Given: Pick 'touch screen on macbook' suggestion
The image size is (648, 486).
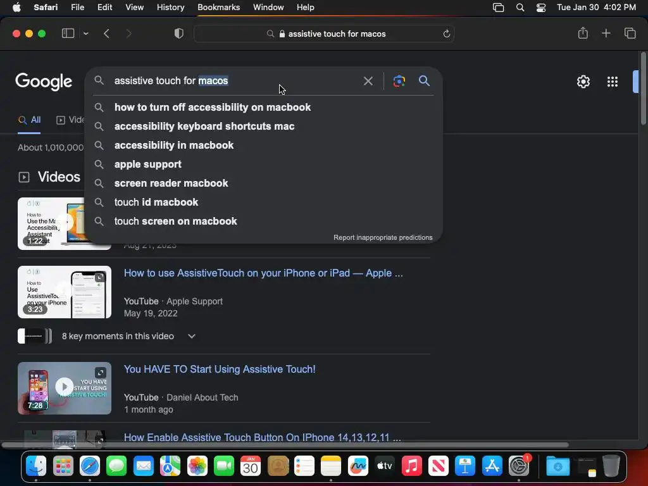Looking at the screenshot, I should (x=263, y=221).
